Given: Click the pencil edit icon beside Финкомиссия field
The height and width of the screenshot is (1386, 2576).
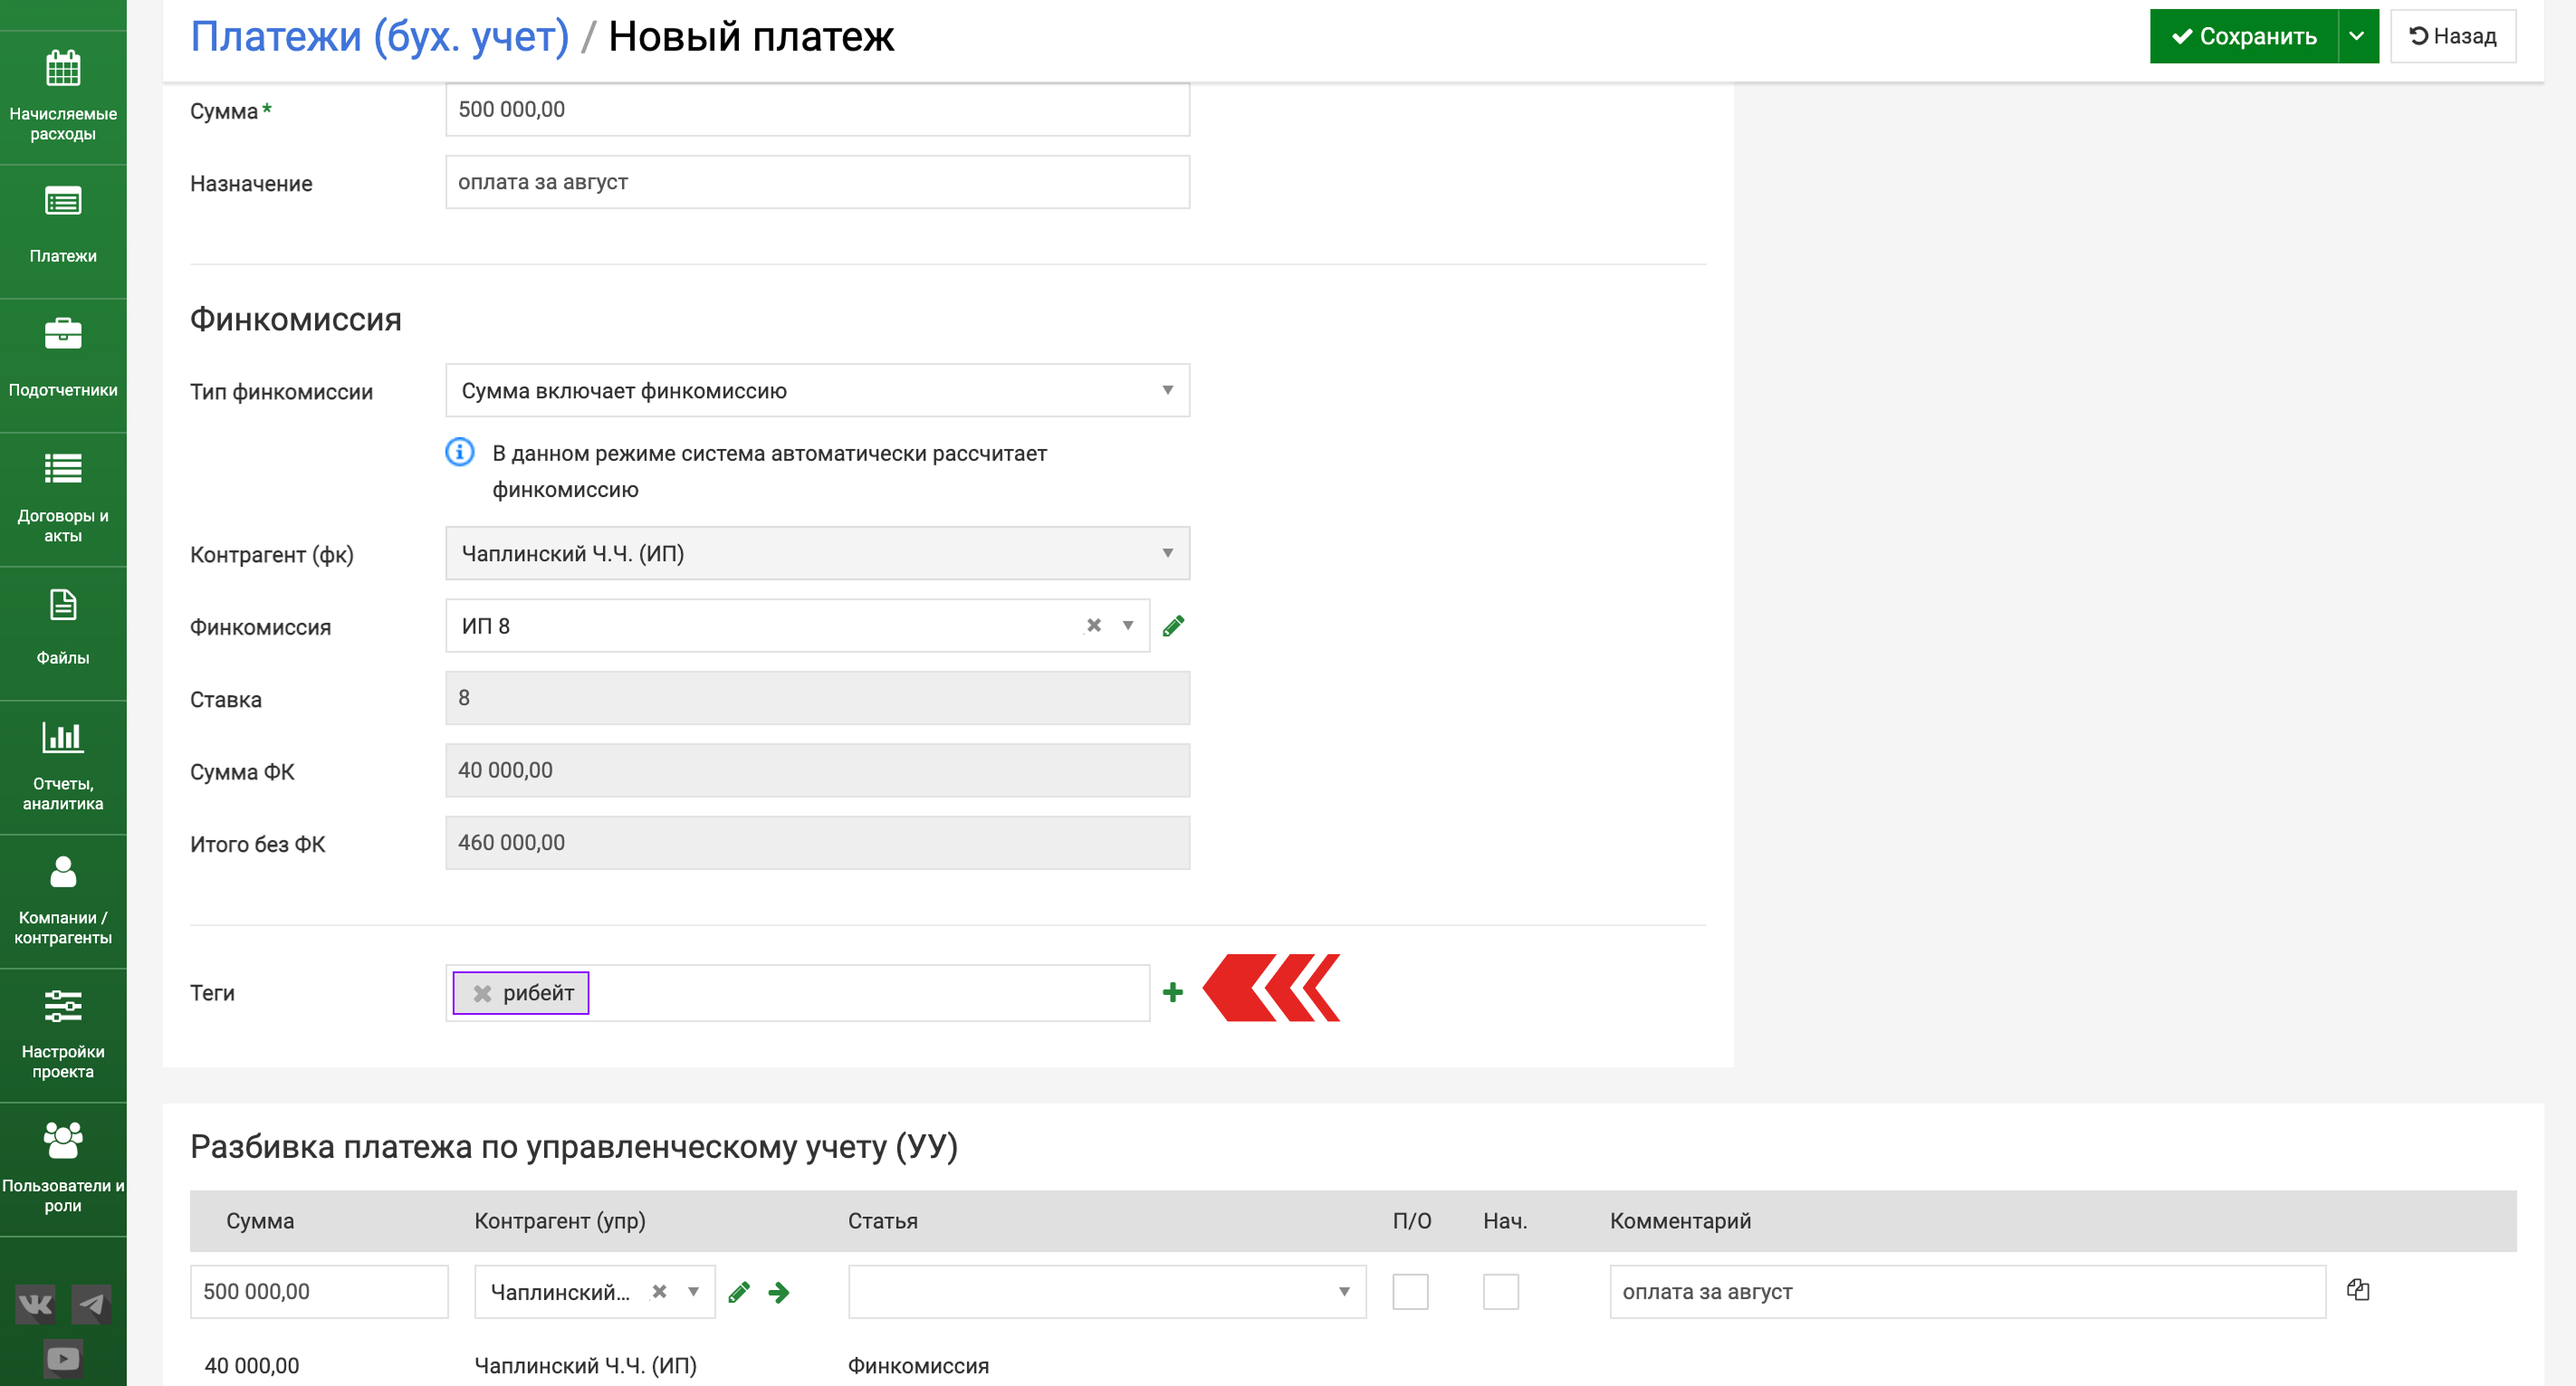Looking at the screenshot, I should [x=1173, y=626].
